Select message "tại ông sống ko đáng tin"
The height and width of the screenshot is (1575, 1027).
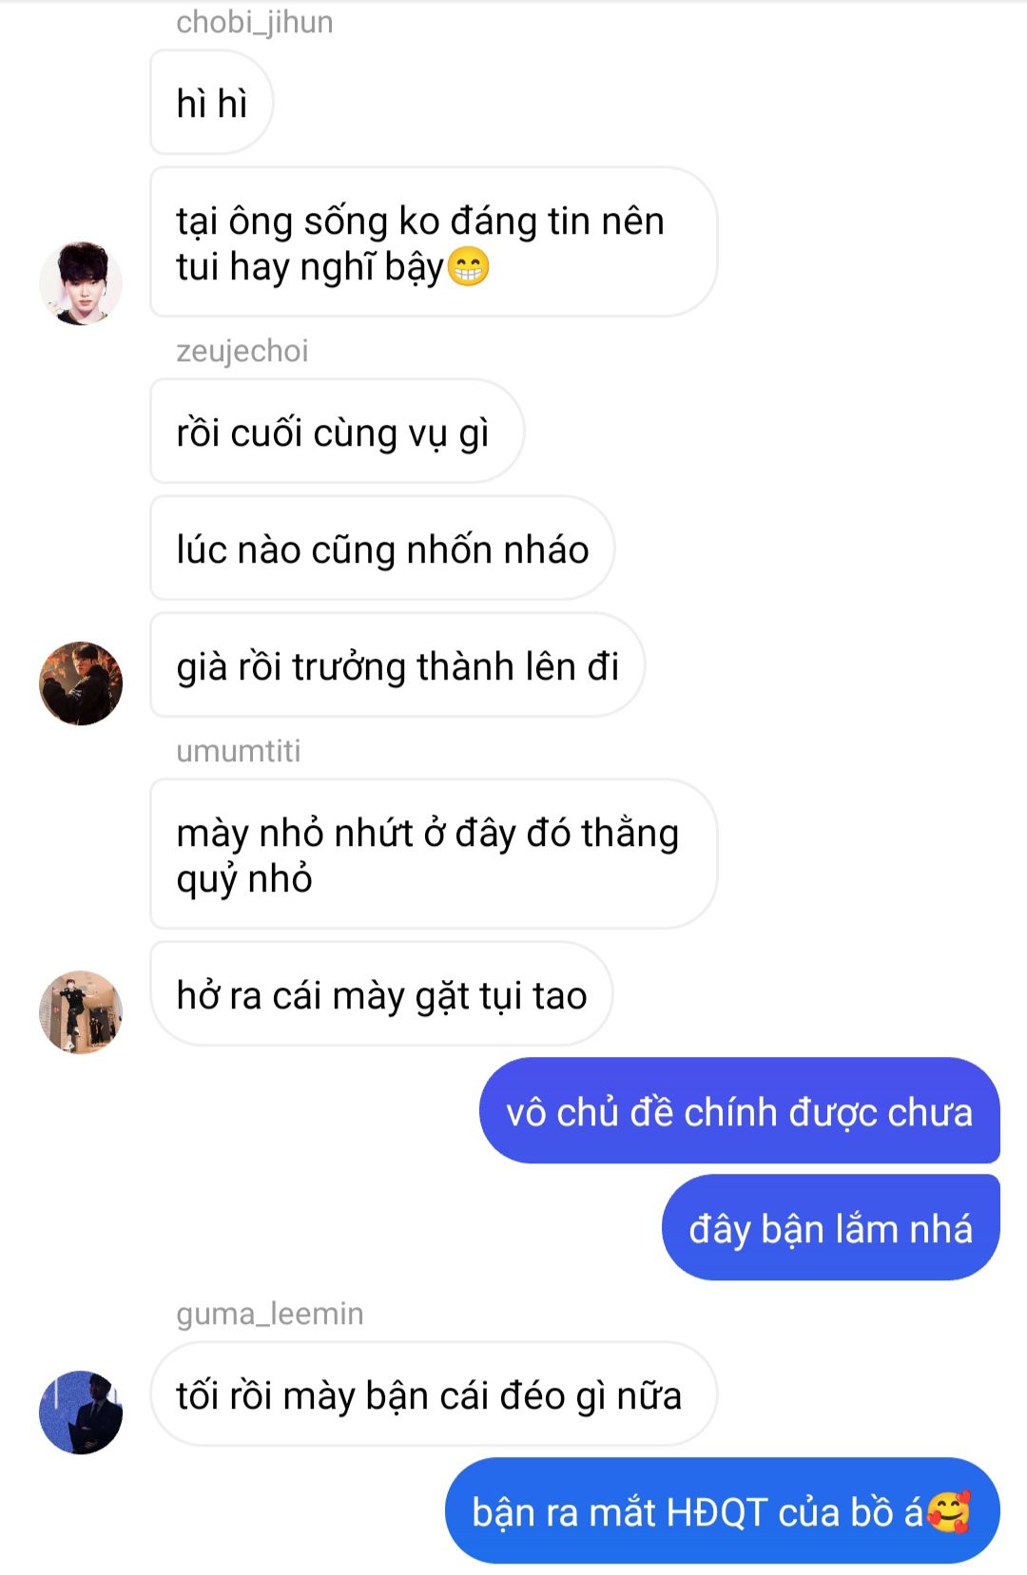(x=434, y=242)
